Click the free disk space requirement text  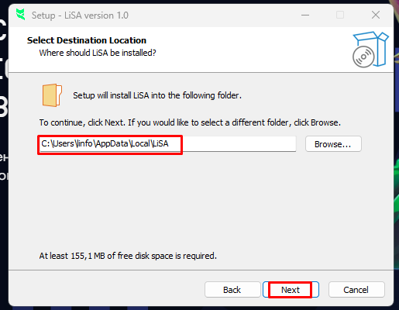[128, 256]
